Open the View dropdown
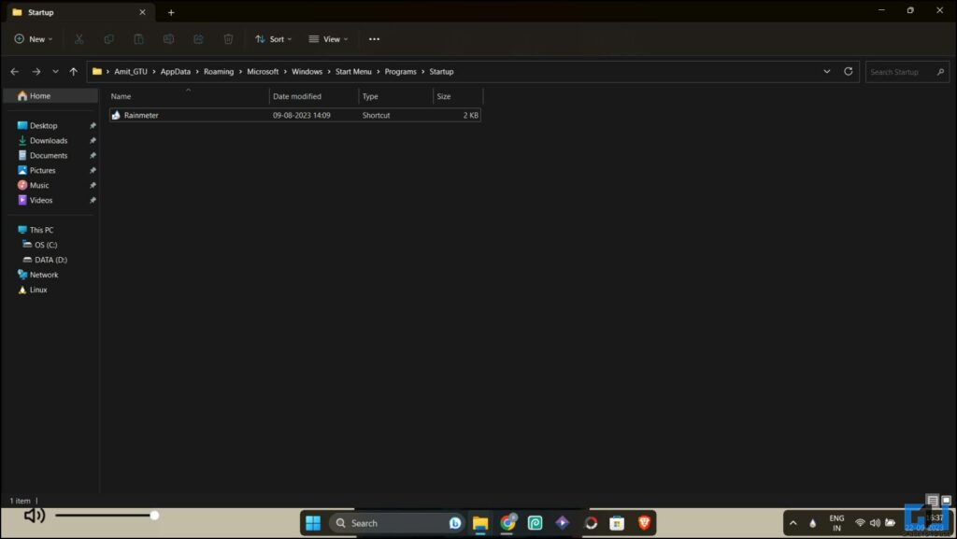Screen dimensions: 957x539 [x=328, y=38]
